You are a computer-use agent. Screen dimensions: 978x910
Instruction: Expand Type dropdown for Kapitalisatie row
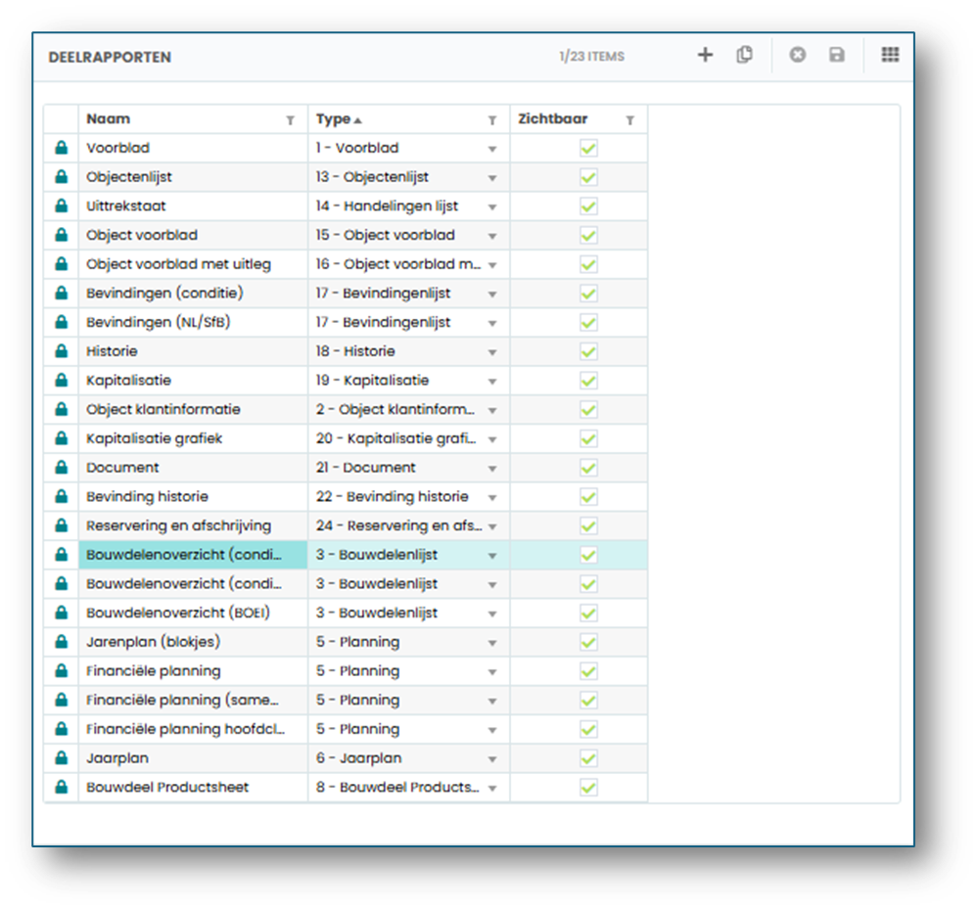point(492,382)
